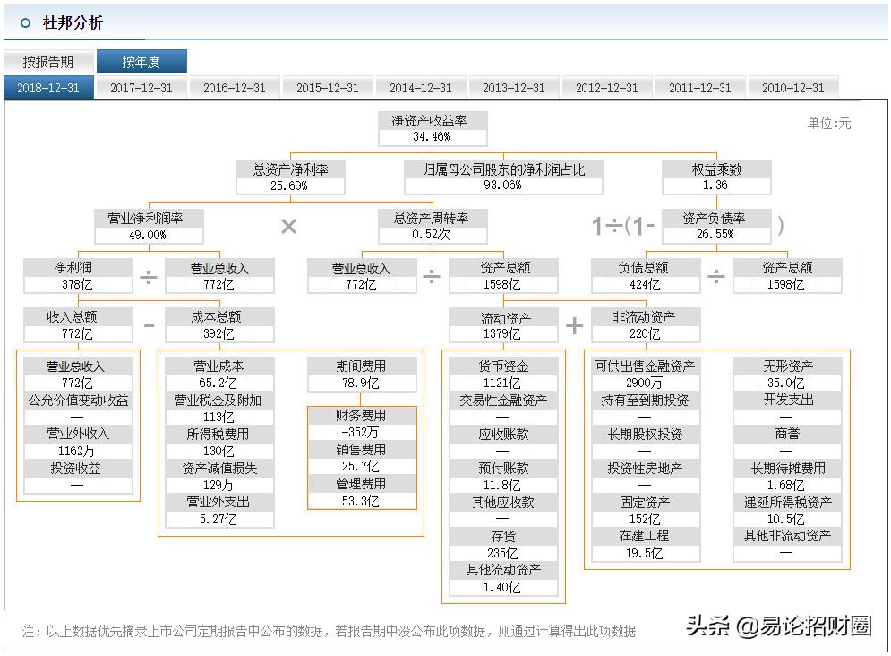Click the 在建工程 label
891x656 pixels.
645,536
